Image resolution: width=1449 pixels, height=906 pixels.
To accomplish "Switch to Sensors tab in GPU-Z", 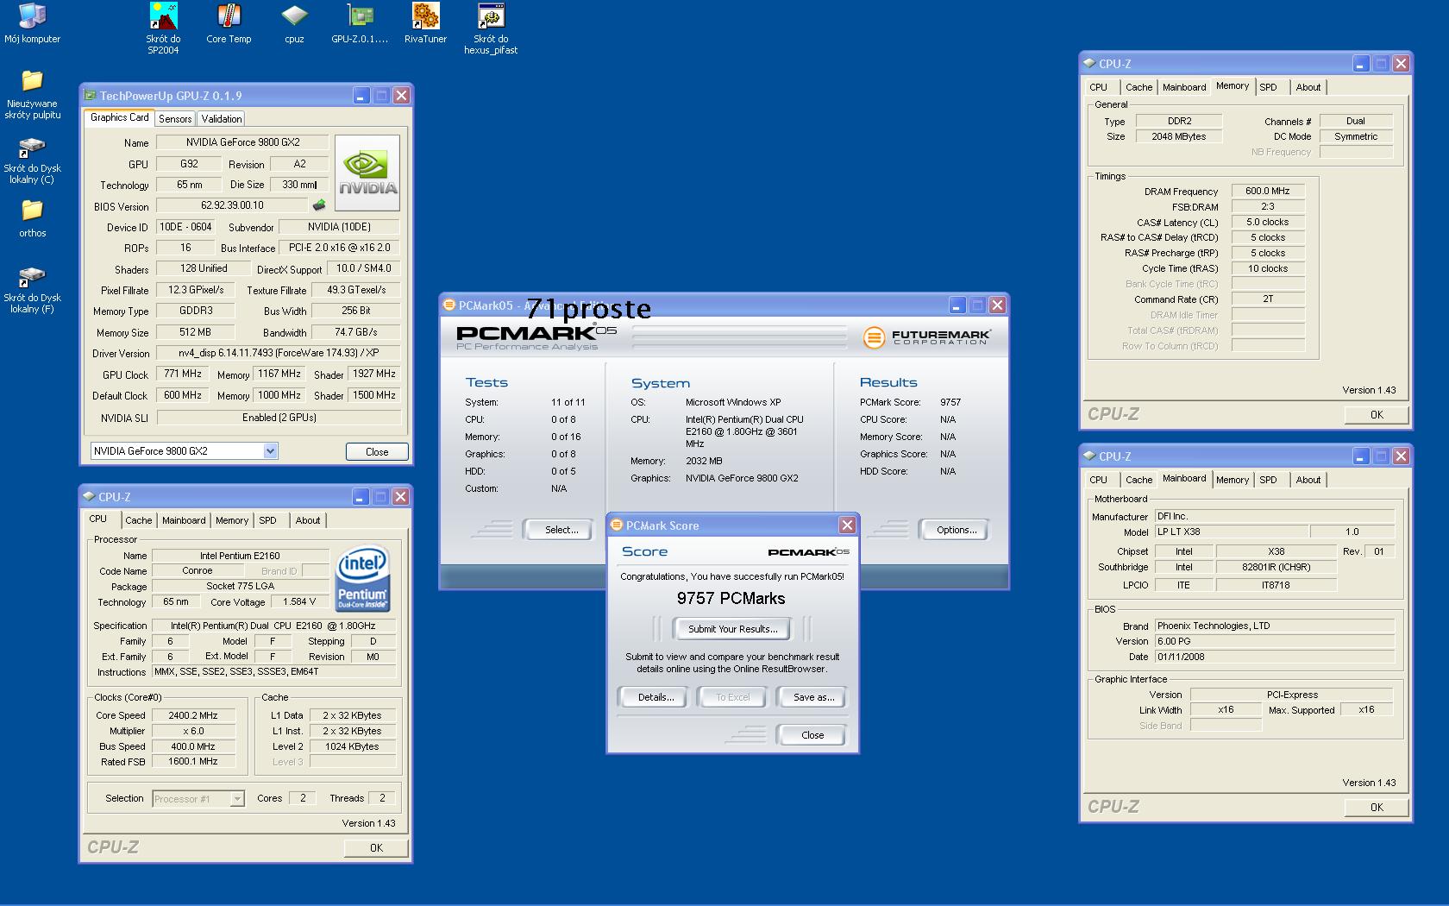I will click(x=175, y=119).
